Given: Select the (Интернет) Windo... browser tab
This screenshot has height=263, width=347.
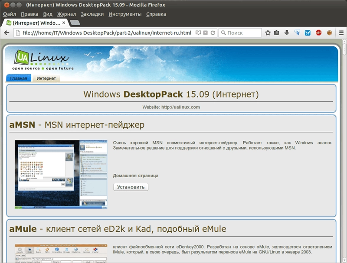Looking at the screenshot, I should tap(36, 23).
